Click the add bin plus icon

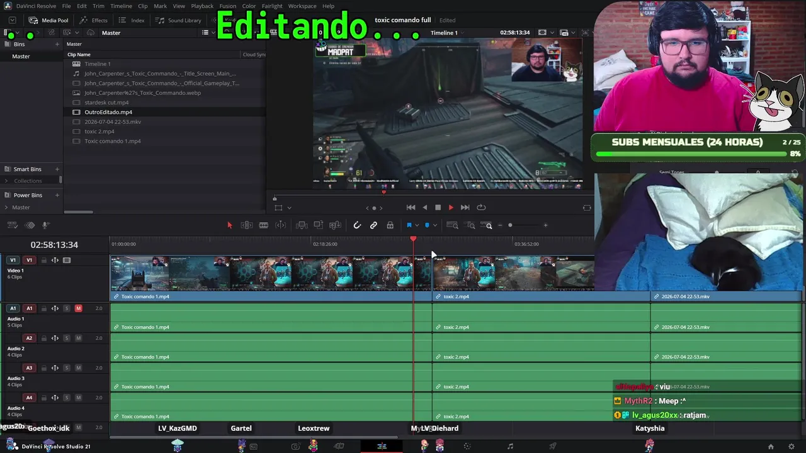pos(57,44)
